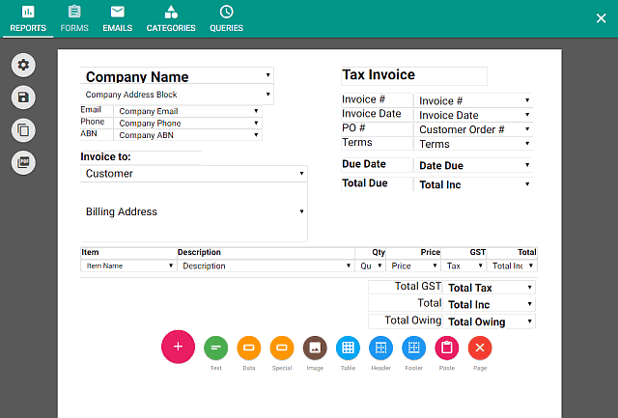Expand the Company Name dropdown
Screen dimensions: 618x418
[x=267, y=75]
